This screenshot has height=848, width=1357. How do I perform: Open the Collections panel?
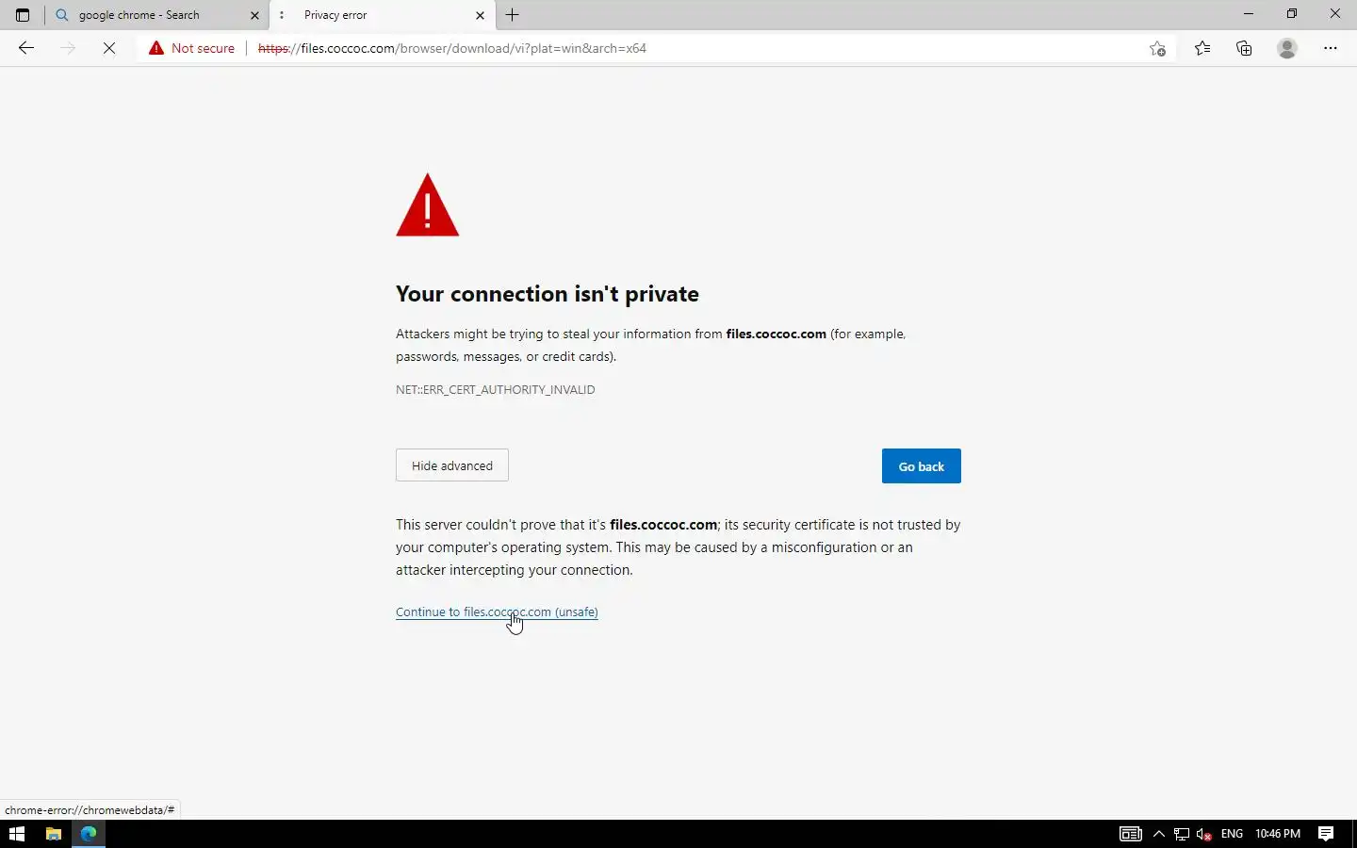tap(1244, 48)
